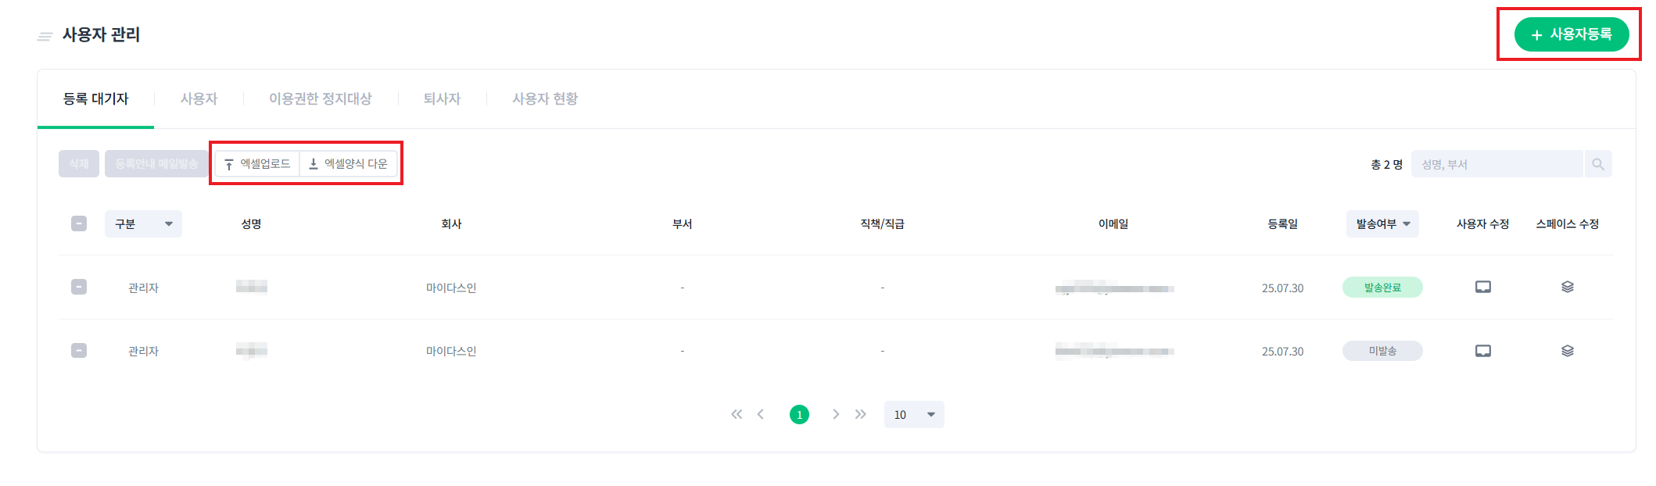Go to next page arrow

click(836, 414)
